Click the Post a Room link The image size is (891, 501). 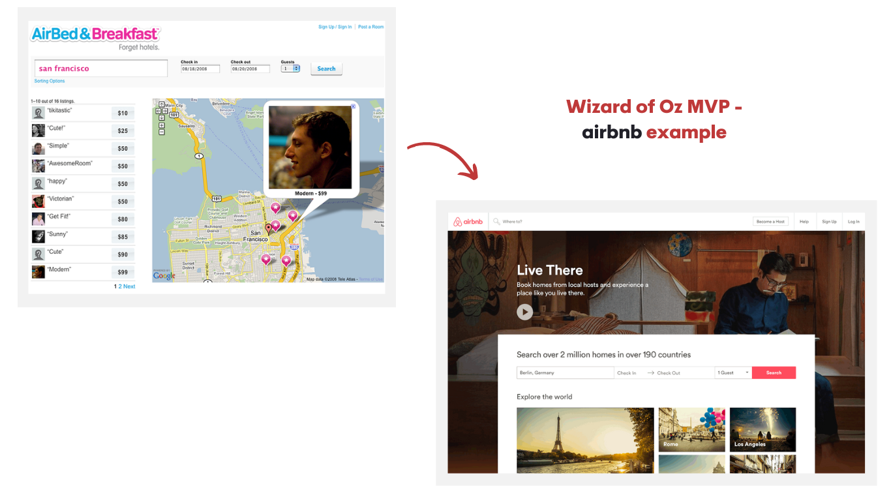click(371, 27)
